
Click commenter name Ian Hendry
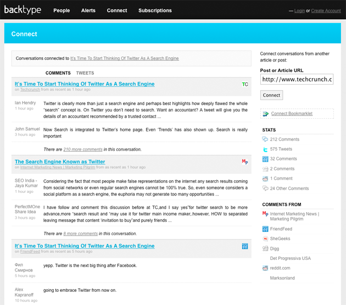tap(25, 103)
